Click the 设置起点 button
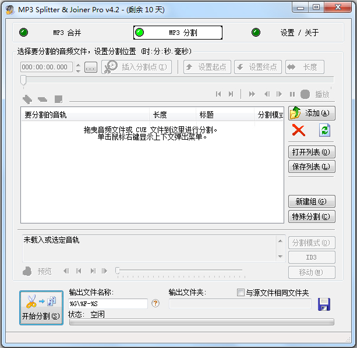Screen dimensions: 357x348 (x=207, y=67)
